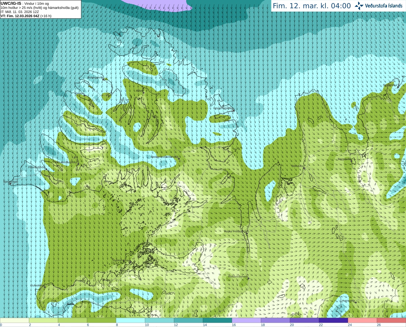Click the Veðurstofa Íslands name text
The image size is (406, 327).
click(384, 6)
